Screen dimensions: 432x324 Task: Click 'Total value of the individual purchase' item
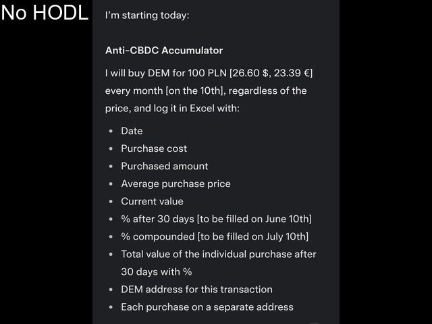[219, 263]
